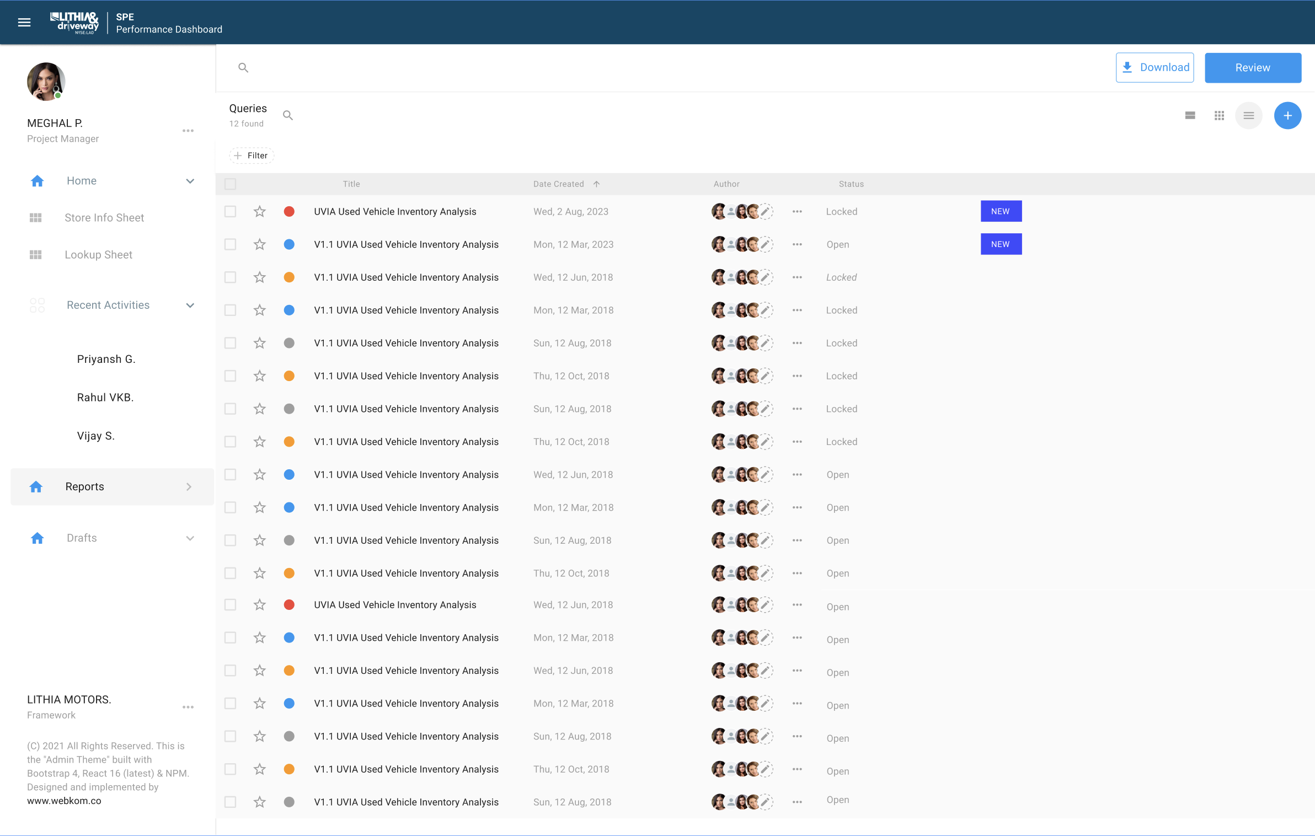This screenshot has height=836, width=1315.
Task: Open the search field in the top bar
Action: pyautogui.click(x=244, y=67)
